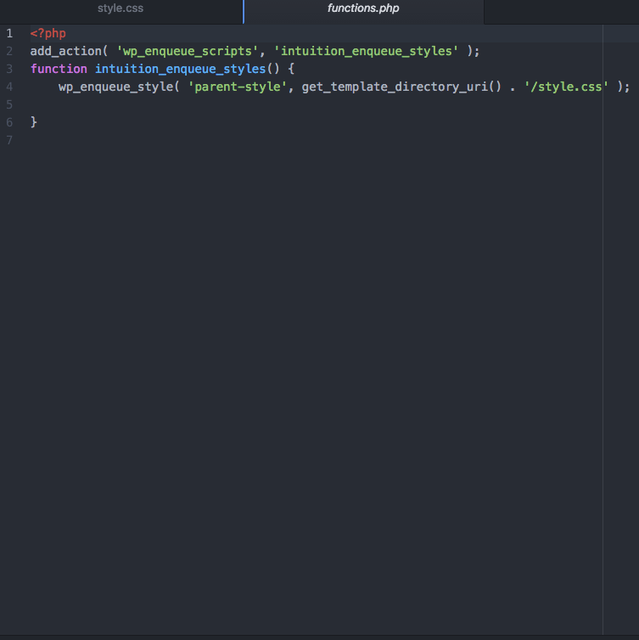Click line number 5 in gutter
The height and width of the screenshot is (640, 639).
pos(9,105)
